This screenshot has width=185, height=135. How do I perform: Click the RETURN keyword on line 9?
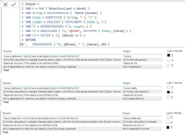click(x=31, y=40)
